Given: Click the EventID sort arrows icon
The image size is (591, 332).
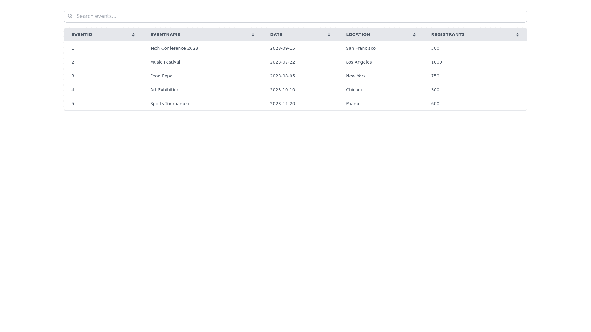Looking at the screenshot, I should tap(133, 35).
